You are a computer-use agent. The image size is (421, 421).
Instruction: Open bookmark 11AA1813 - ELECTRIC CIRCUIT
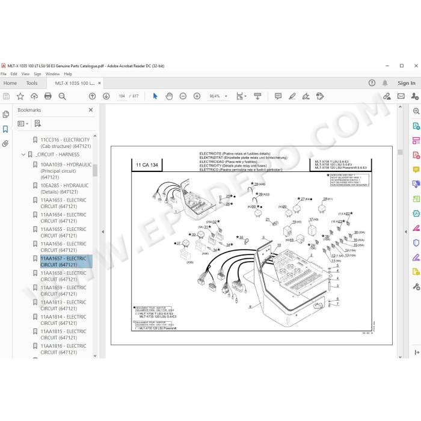pos(63,306)
